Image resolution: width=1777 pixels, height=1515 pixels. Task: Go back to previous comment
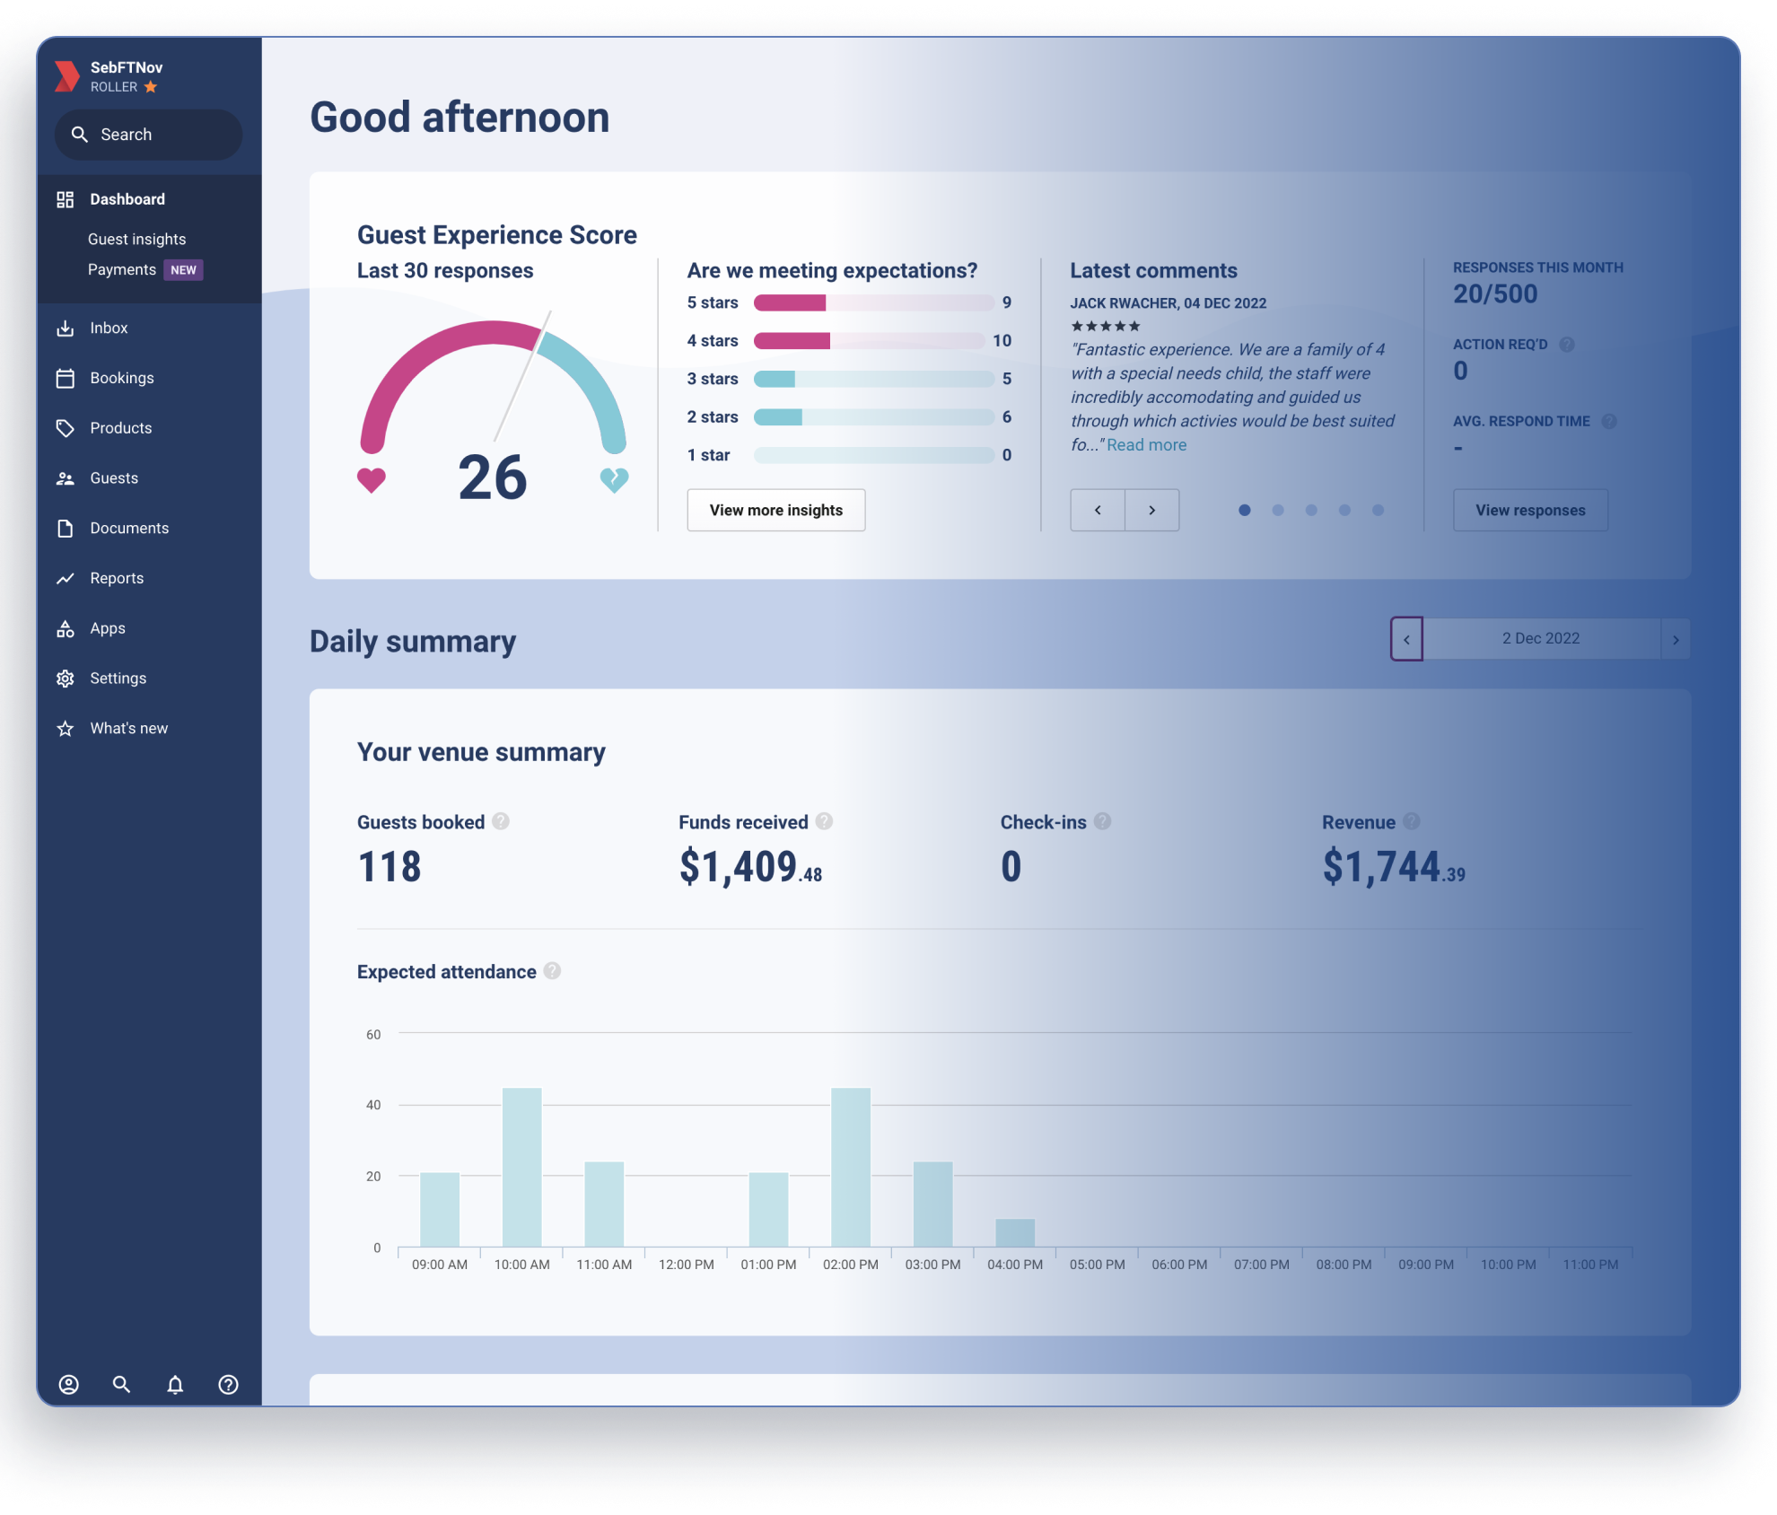pyautogui.click(x=1097, y=510)
